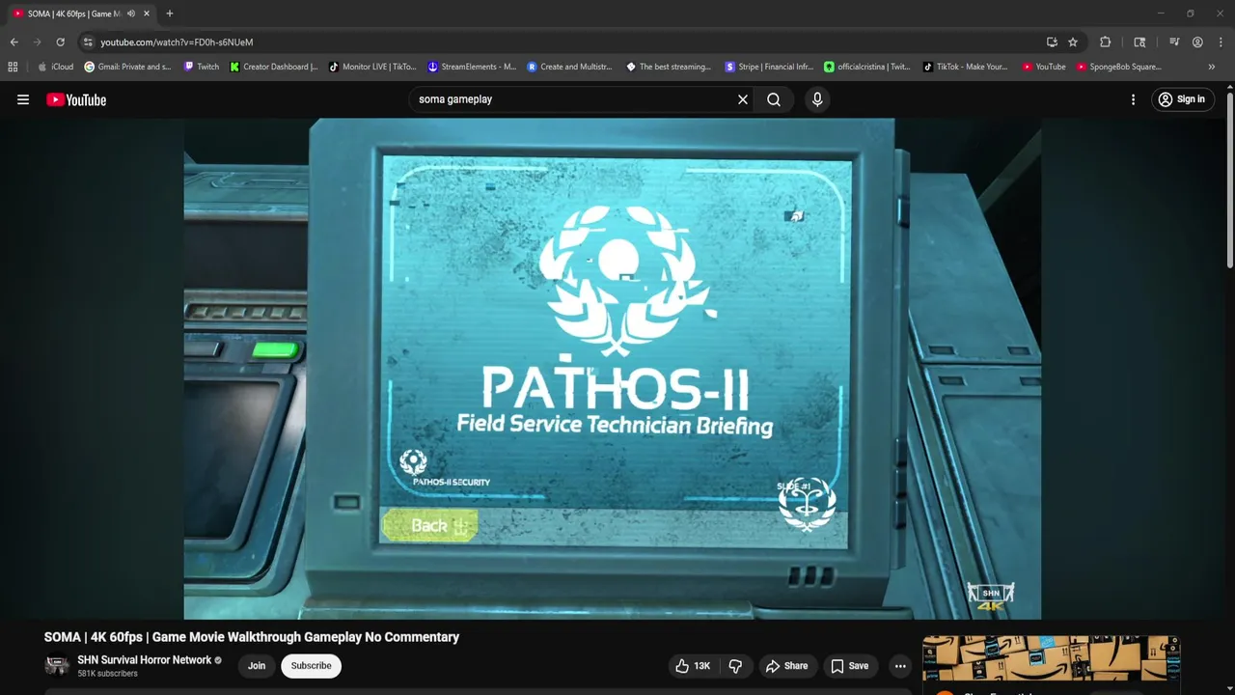Open the Gmail bookmark
This screenshot has height=695, width=1235.
click(x=127, y=67)
